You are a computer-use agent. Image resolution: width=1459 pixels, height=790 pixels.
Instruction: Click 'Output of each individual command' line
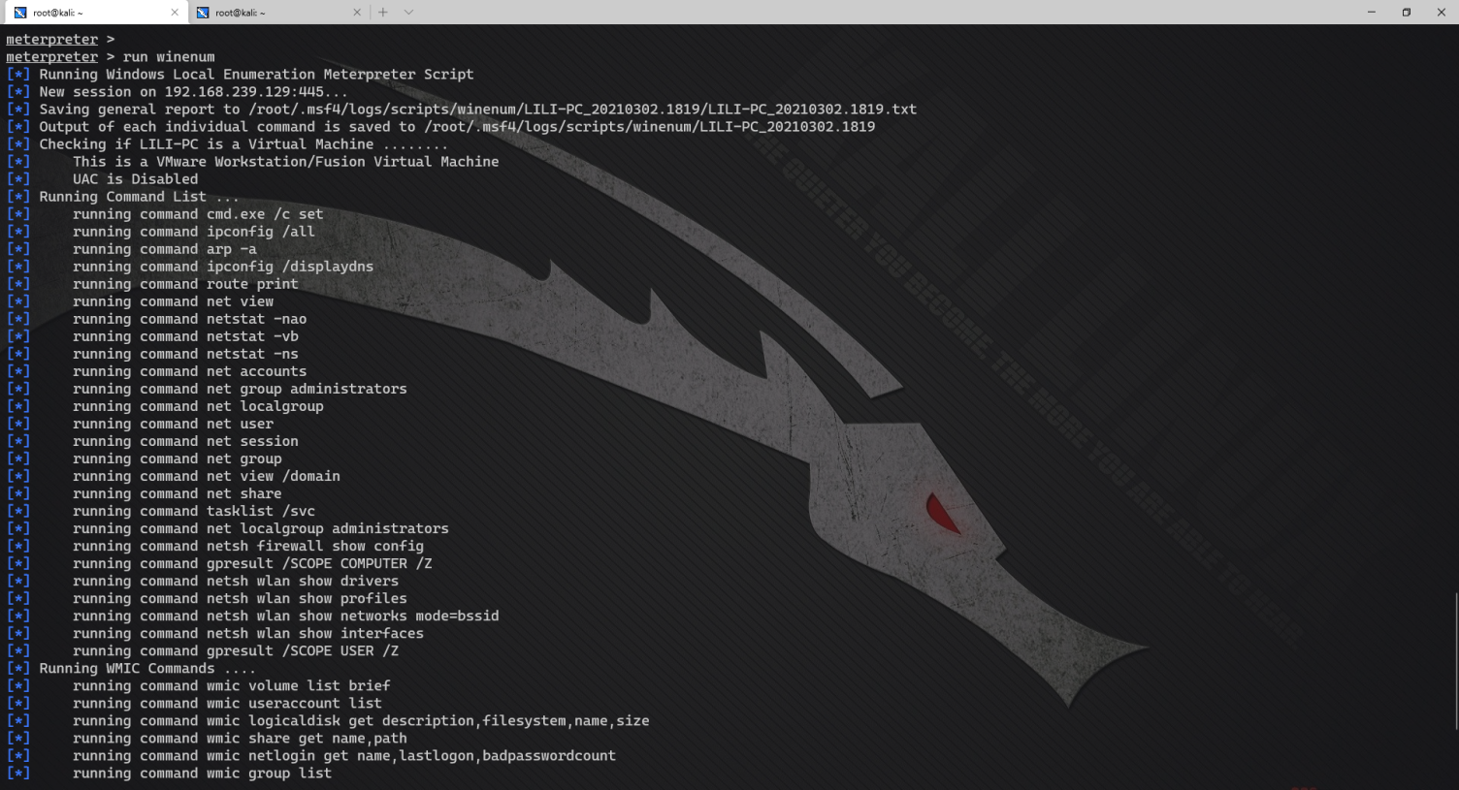pyautogui.click(x=440, y=127)
